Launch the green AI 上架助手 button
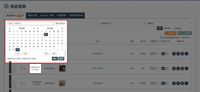The image size is (200, 92). (x=185, y=33)
